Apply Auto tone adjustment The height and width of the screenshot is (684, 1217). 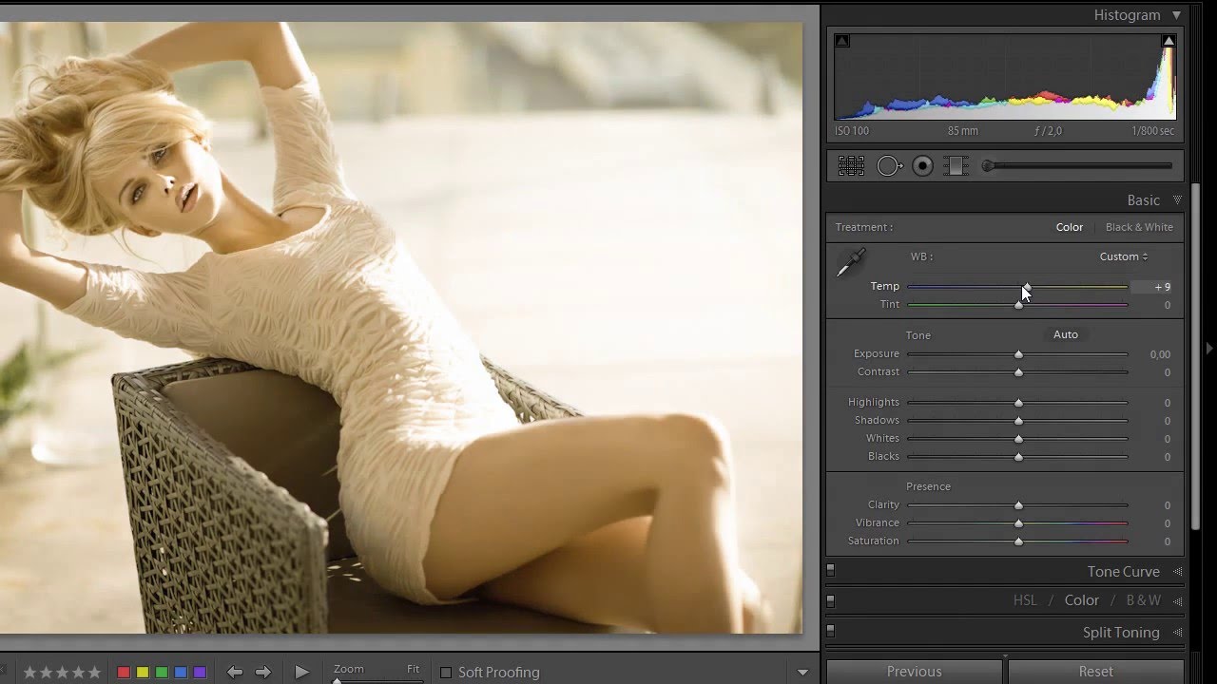point(1066,334)
